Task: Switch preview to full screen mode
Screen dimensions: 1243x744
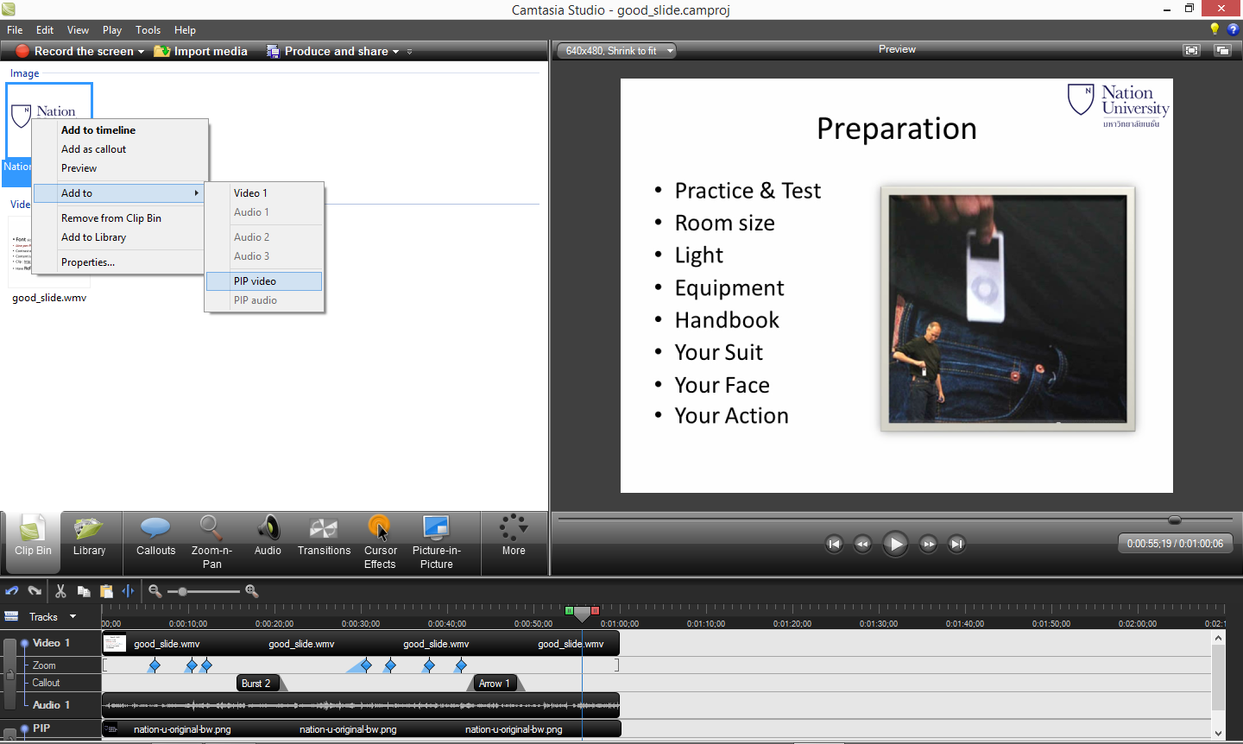Action: click(1192, 51)
